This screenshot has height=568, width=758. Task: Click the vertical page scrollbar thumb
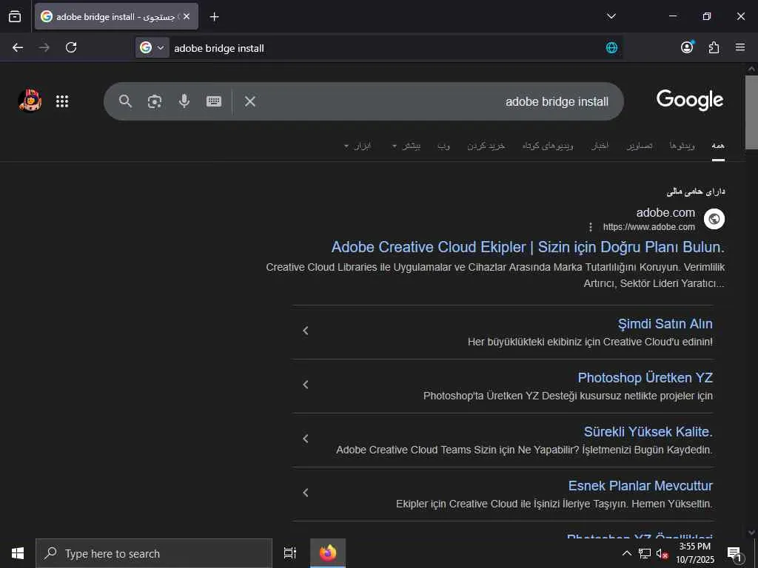pyautogui.click(x=751, y=113)
